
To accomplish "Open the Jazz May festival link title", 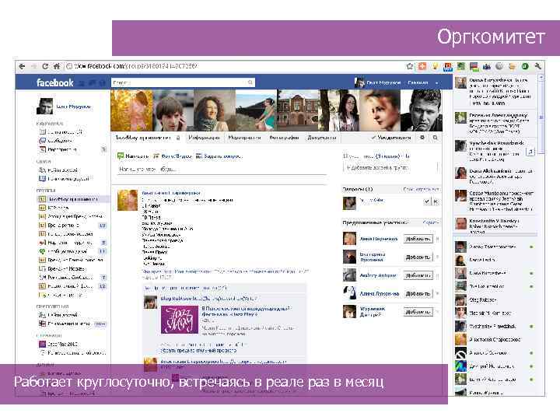I will coord(246,311).
